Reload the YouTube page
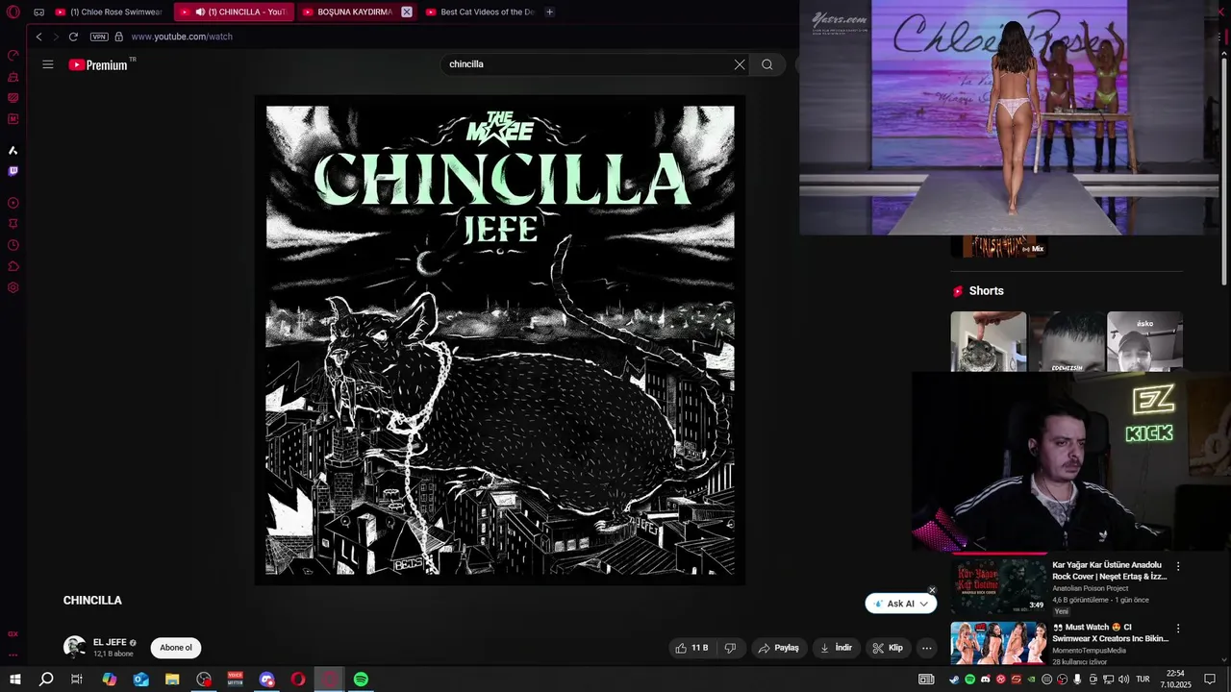 (x=73, y=37)
